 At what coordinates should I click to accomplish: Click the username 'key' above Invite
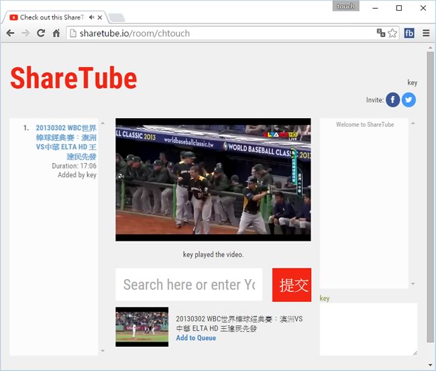[413, 83]
